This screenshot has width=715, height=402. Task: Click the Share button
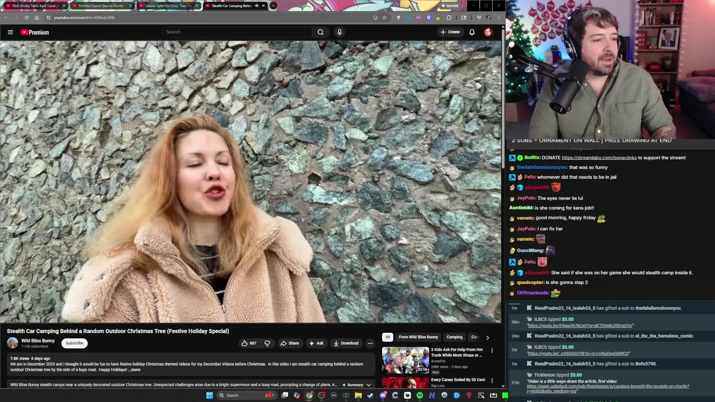click(x=289, y=343)
